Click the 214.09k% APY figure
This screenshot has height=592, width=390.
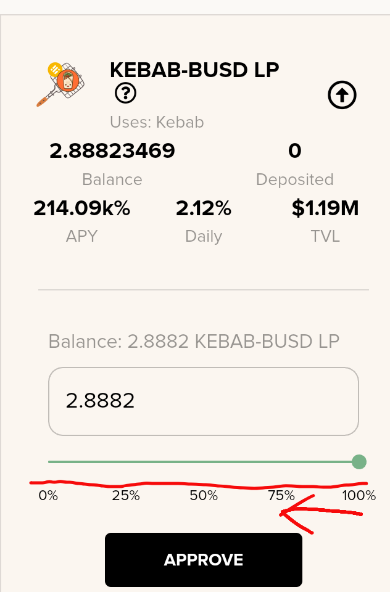pyautogui.click(x=81, y=208)
